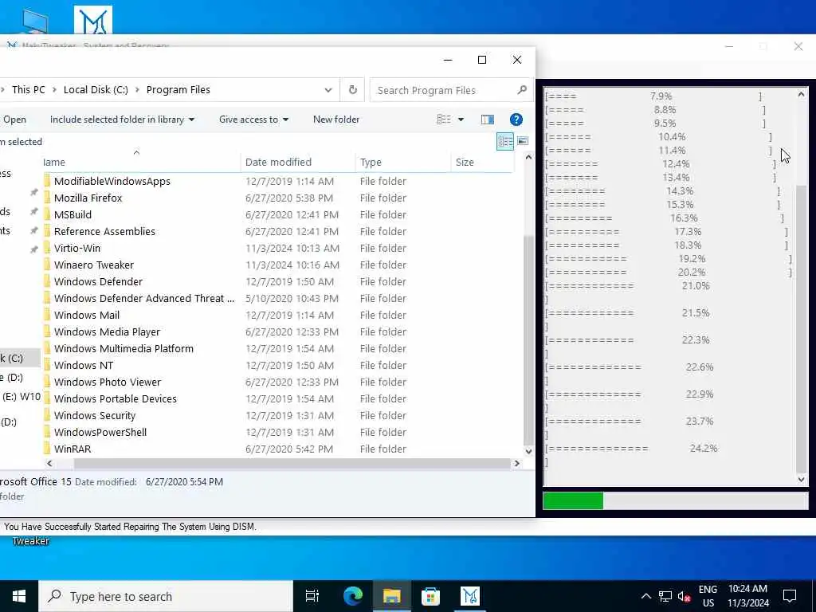Select the MSBuild folder
This screenshot has width=816, height=612.
[73, 214]
